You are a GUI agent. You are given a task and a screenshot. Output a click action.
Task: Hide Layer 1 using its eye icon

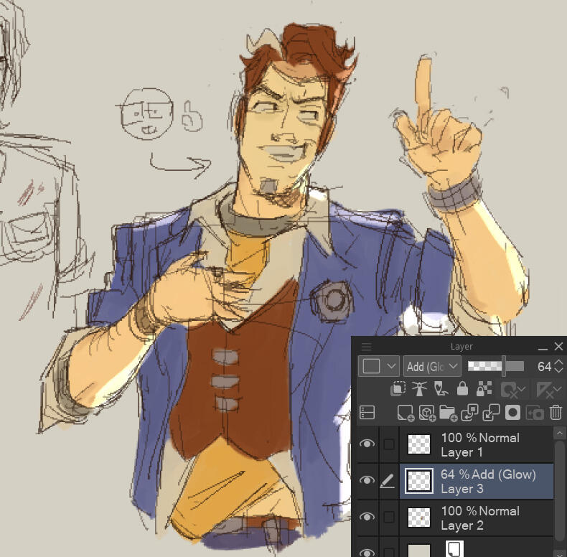click(367, 444)
